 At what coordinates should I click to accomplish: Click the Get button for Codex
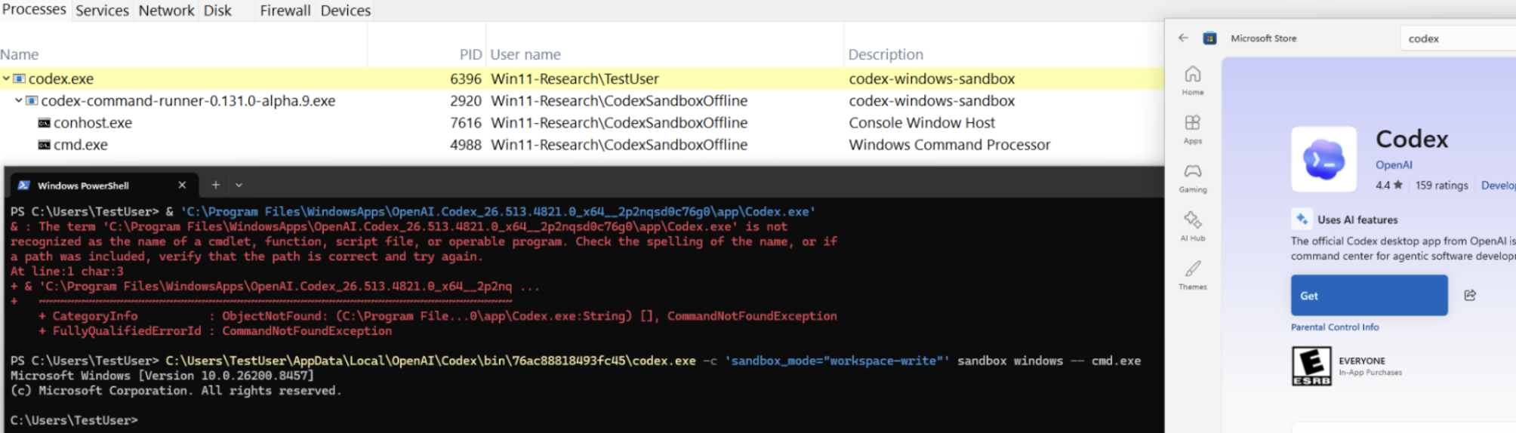(1369, 295)
